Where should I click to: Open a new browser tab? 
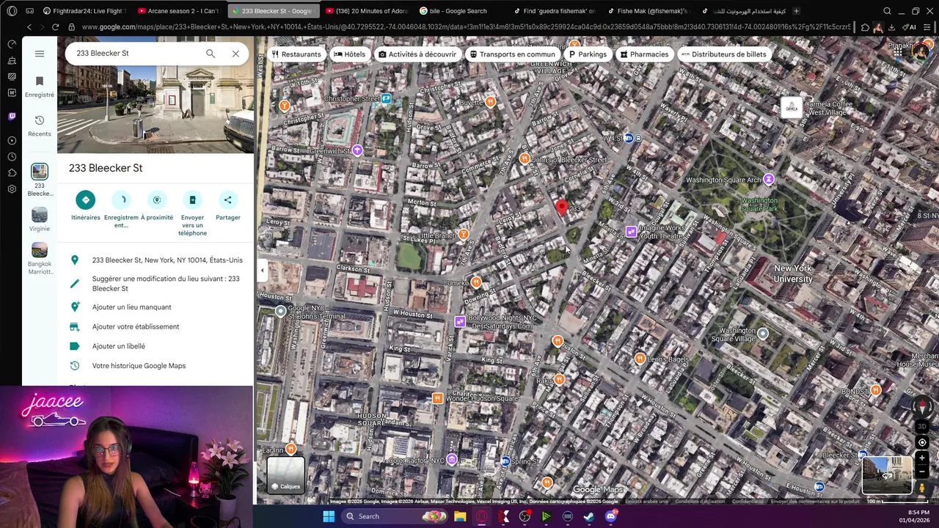click(797, 11)
